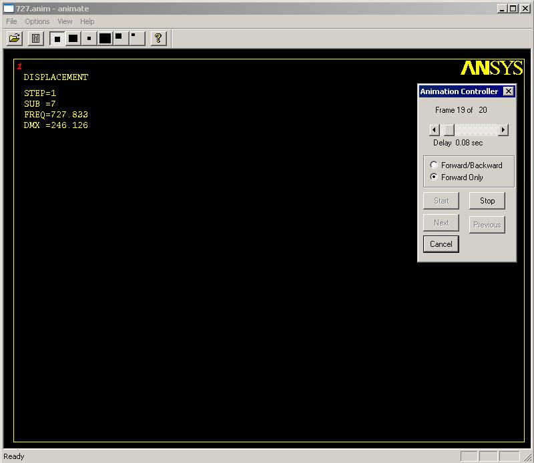This screenshot has height=463, width=534.
Task: Select the small top-left square button
Action: tap(138, 39)
